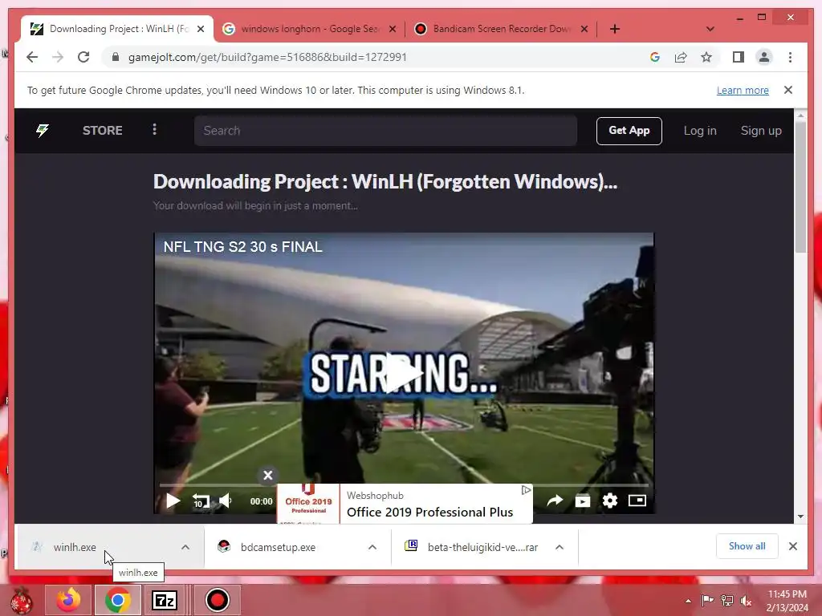Switch to windows longhorn Google Search tab
This screenshot has height=616, width=822.
pos(309,29)
